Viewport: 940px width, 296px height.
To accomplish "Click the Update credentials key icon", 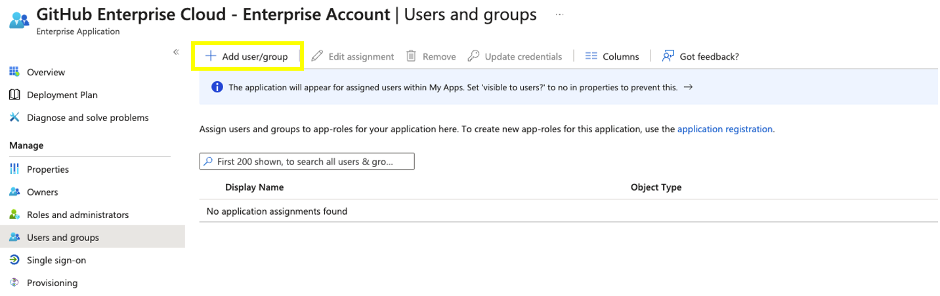I will pyautogui.click(x=473, y=56).
